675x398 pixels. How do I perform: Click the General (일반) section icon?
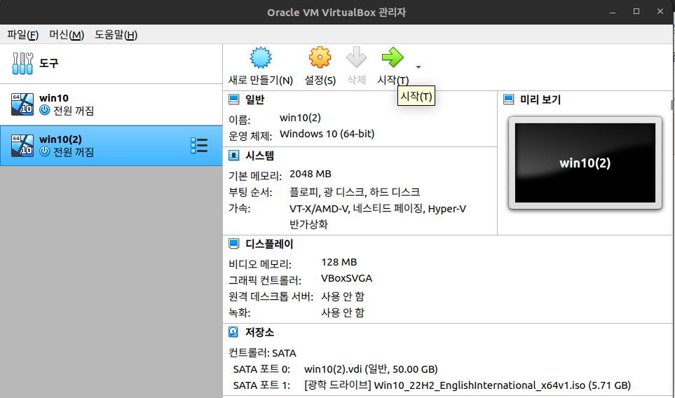(x=233, y=99)
